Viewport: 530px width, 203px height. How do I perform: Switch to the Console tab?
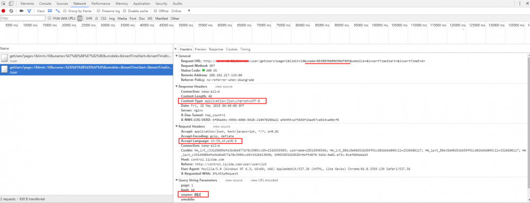click(x=45, y=3)
